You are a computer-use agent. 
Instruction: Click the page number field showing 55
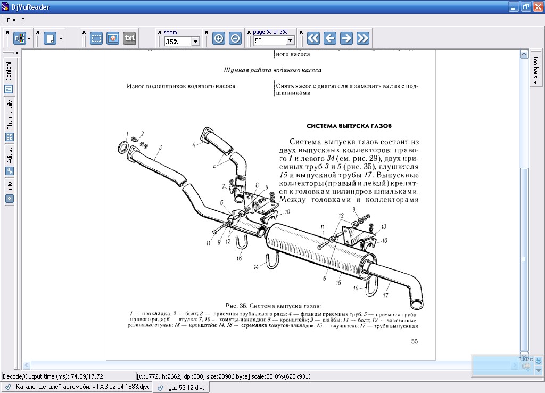[270, 40]
